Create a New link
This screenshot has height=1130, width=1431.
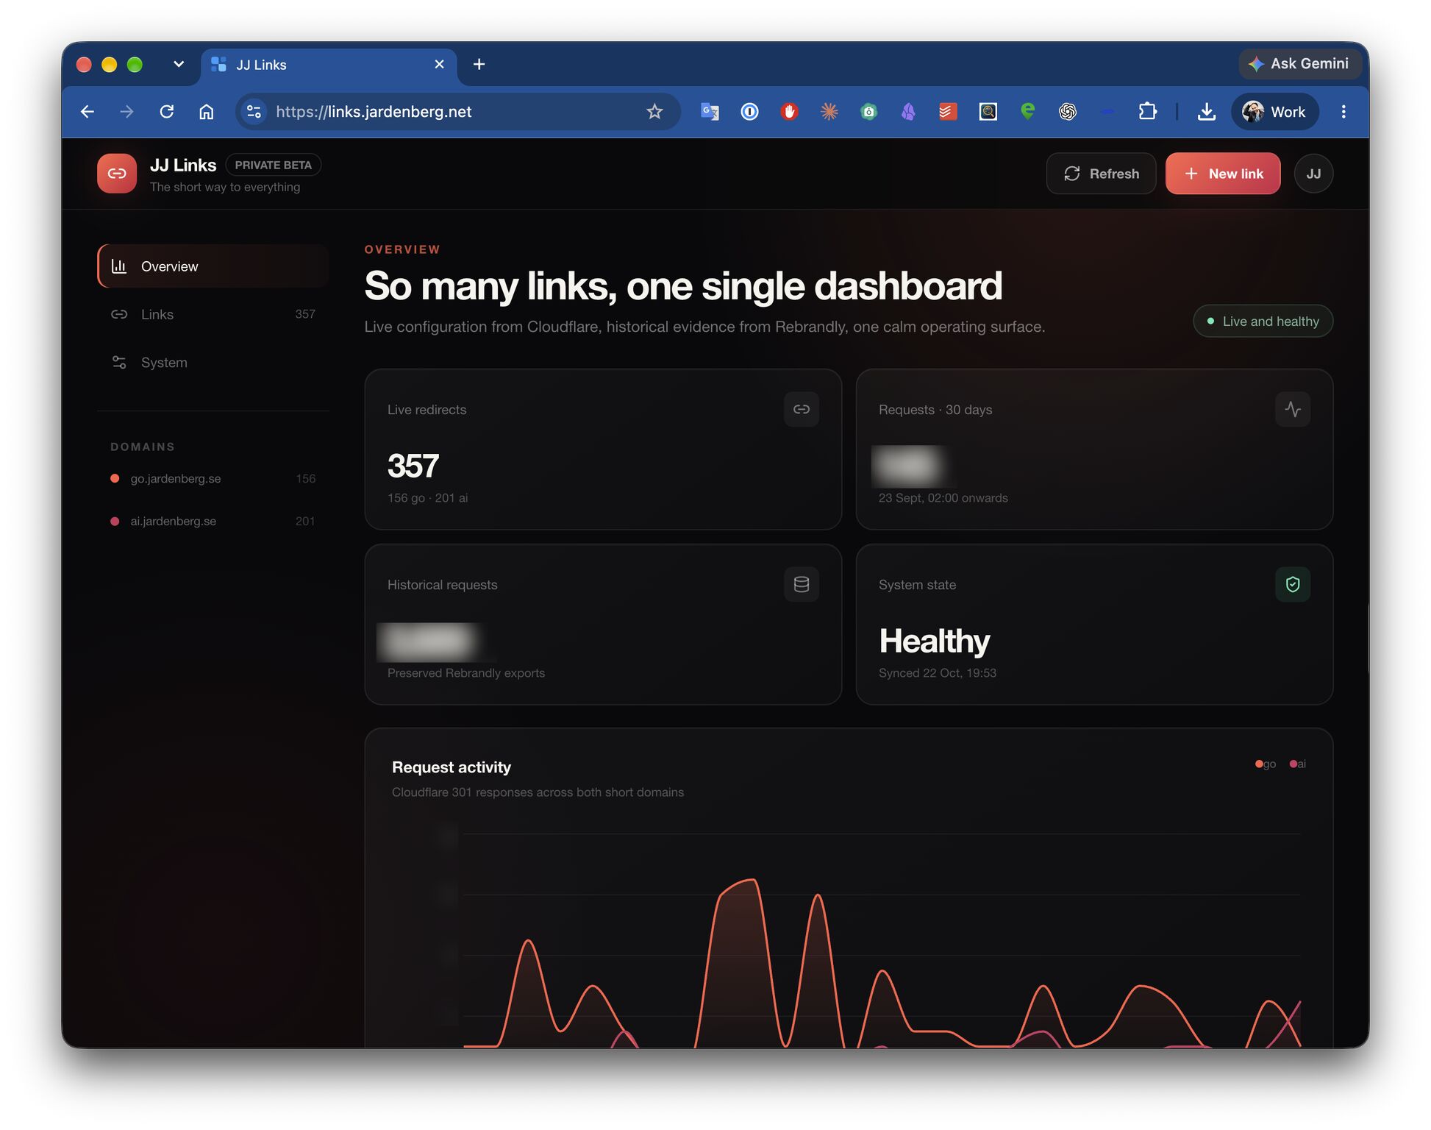1223,174
